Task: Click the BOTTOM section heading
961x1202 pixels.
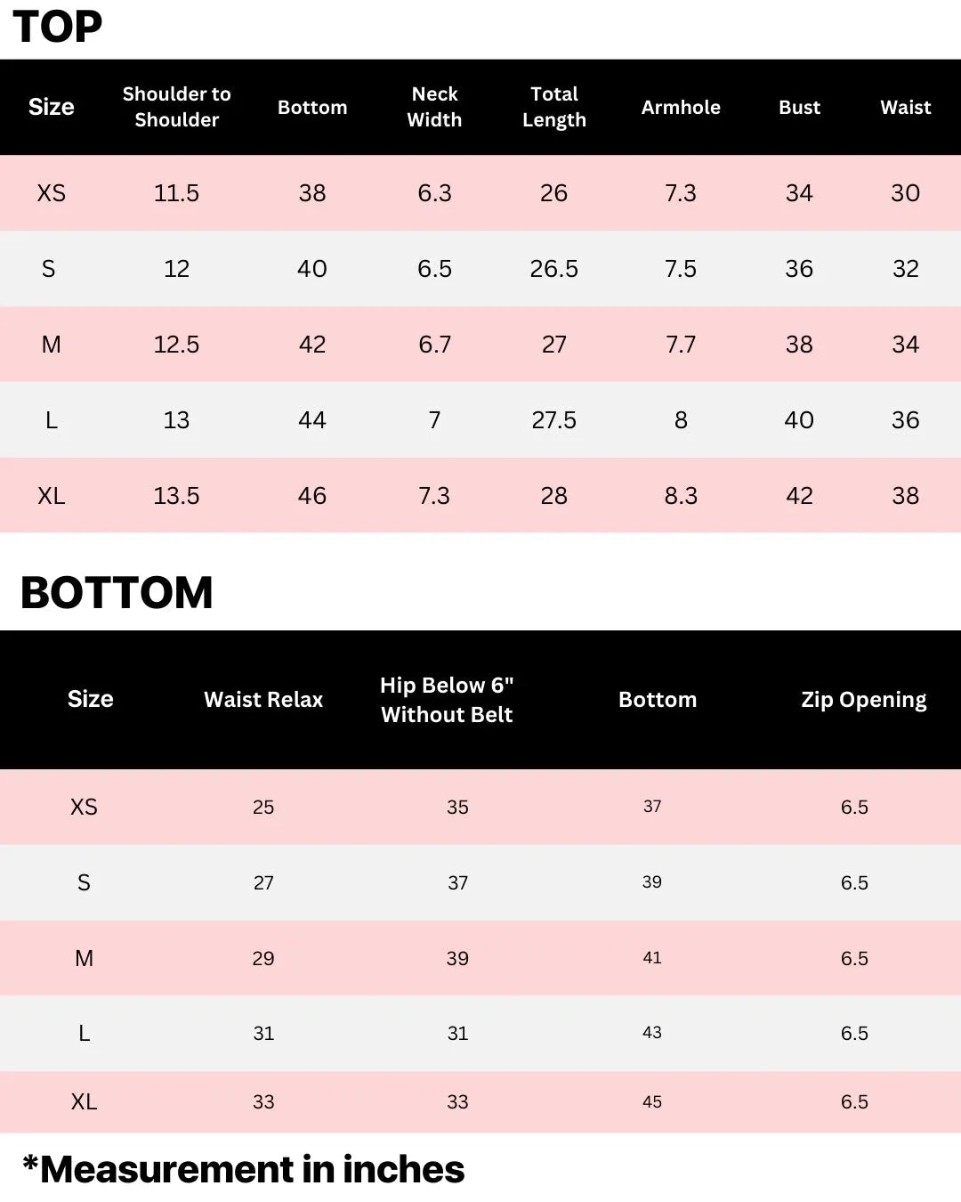Action: pos(117,593)
